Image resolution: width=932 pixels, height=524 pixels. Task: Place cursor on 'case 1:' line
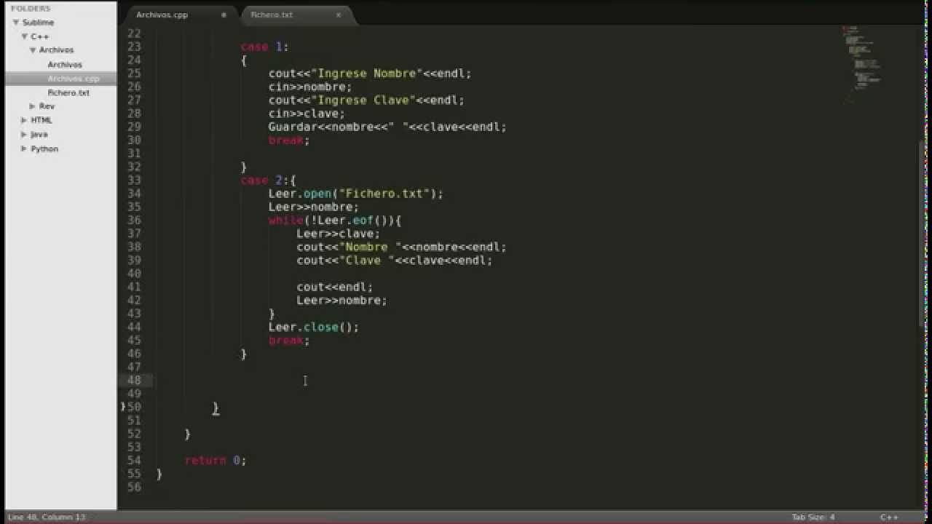tap(264, 47)
